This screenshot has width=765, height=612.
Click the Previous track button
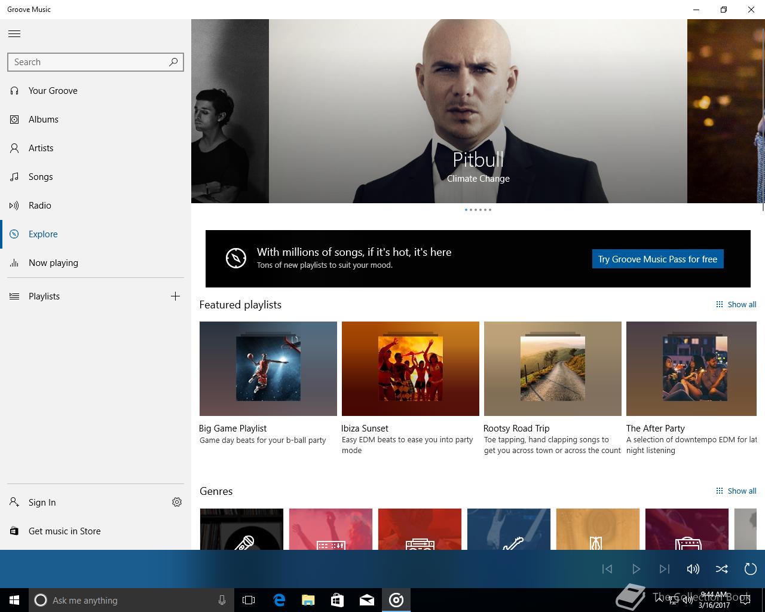[x=607, y=569]
